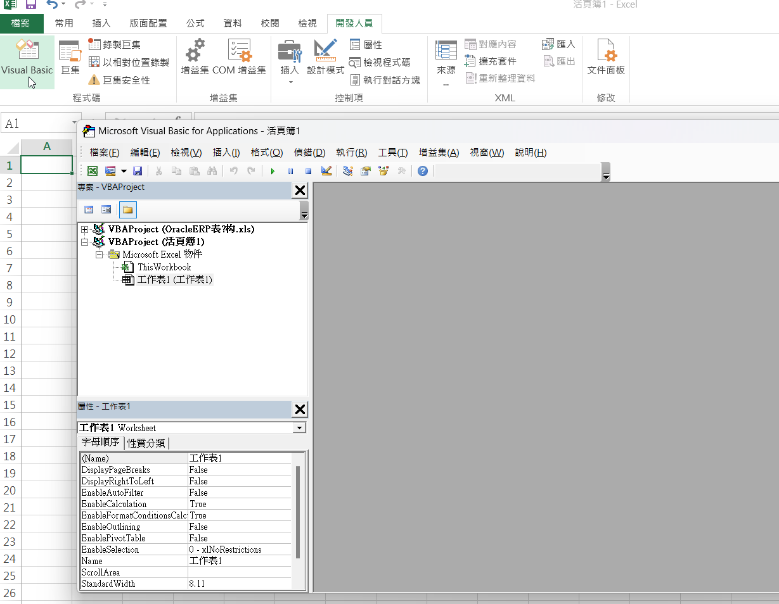Switch to the 校閱 ribbon tab
Image resolution: width=779 pixels, height=604 pixels.
pos(270,23)
